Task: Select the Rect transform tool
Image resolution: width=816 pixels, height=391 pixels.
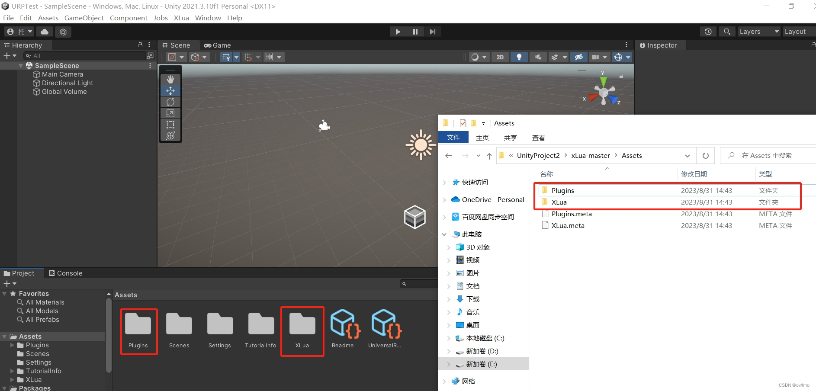Action: click(170, 124)
